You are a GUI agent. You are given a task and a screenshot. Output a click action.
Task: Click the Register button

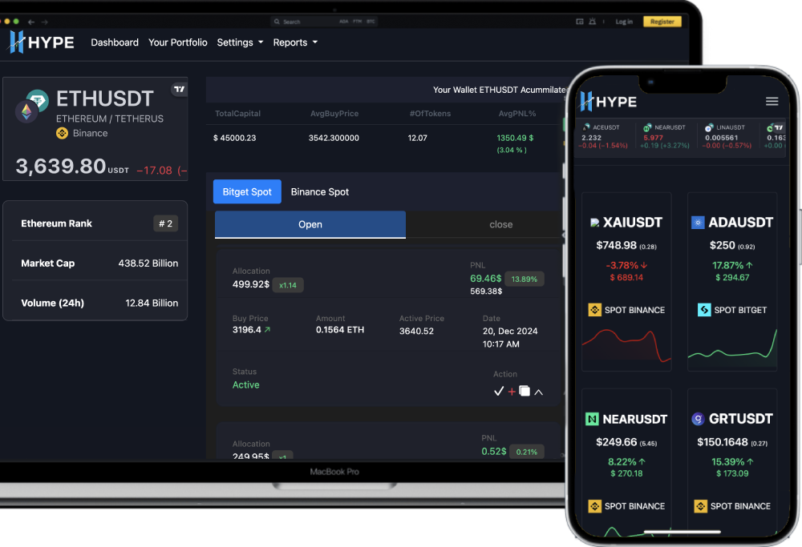click(x=662, y=22)
